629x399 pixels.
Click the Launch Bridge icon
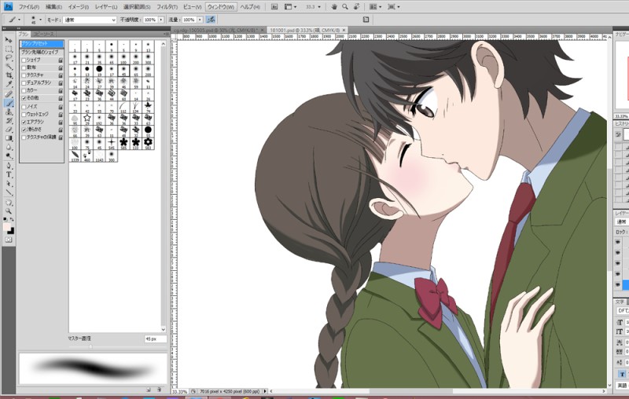pos(274,7)
